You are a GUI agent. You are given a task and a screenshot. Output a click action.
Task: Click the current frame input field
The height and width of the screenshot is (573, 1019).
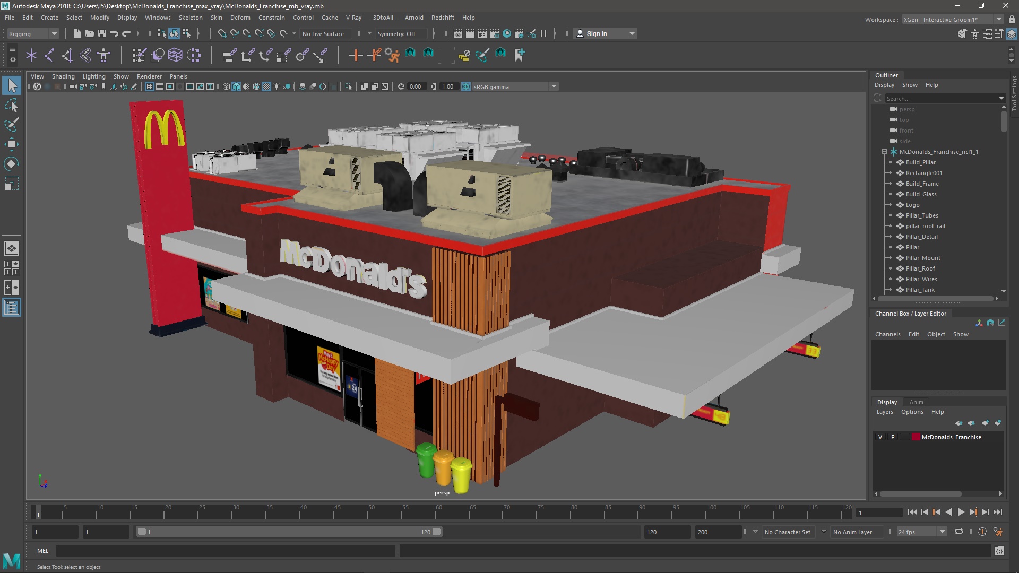tap(879, 513)
